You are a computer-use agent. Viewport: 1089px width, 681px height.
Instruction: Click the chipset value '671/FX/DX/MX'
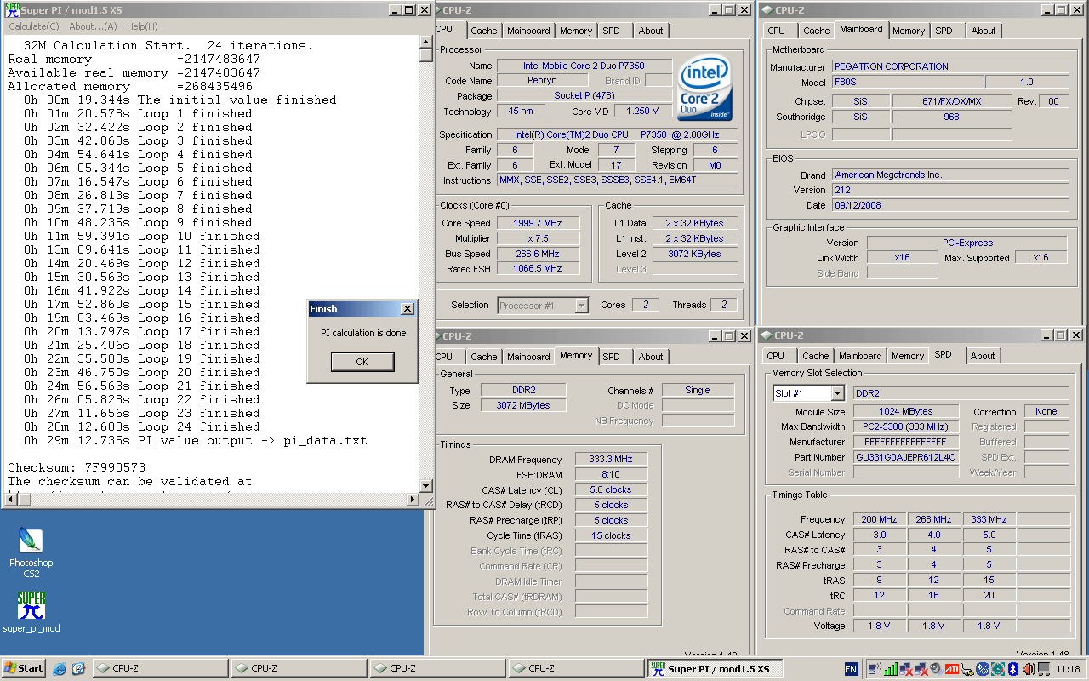click(951, 101)
